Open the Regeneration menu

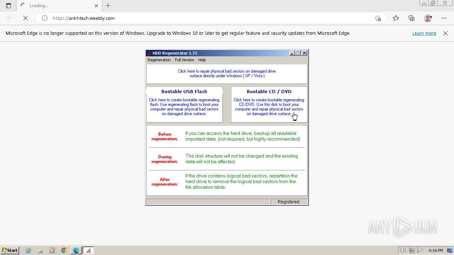[159, 60]
